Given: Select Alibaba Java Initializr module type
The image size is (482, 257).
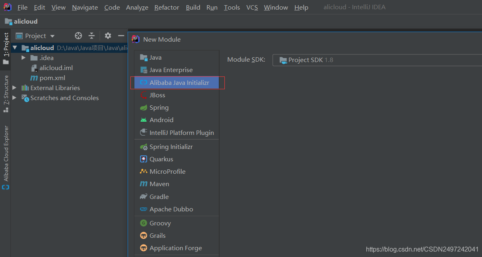Looking at the screenshot, I should pos(176,82).
